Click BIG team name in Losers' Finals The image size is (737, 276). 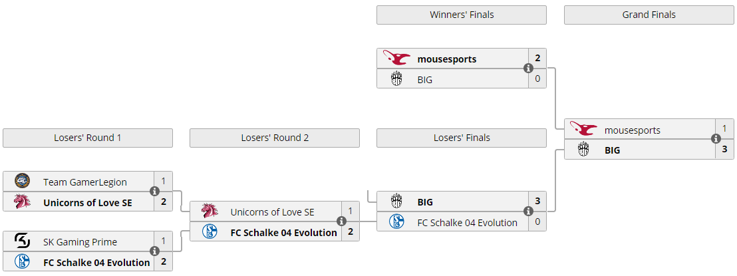coord(425,202)
